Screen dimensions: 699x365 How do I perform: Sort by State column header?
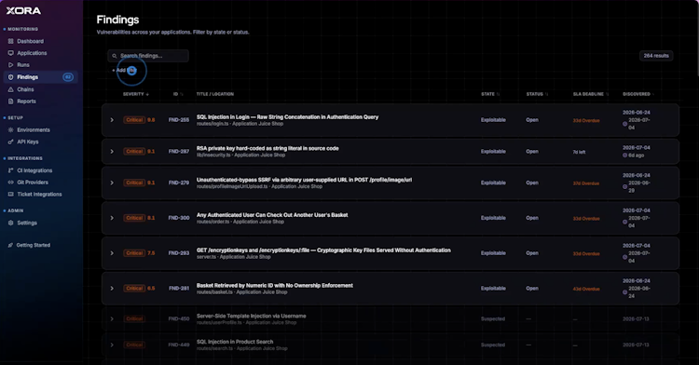point(490,94)
